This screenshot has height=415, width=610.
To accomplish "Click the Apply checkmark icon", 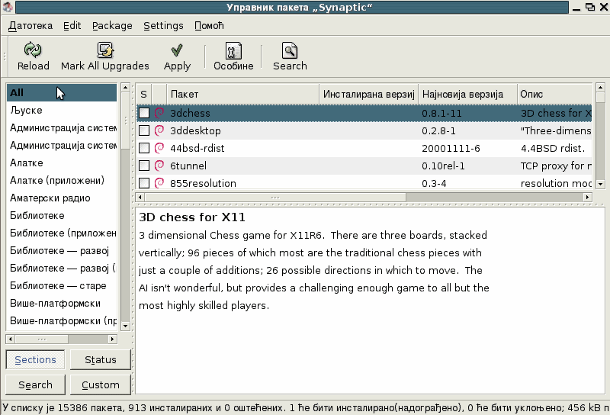I will click(177, 50).
